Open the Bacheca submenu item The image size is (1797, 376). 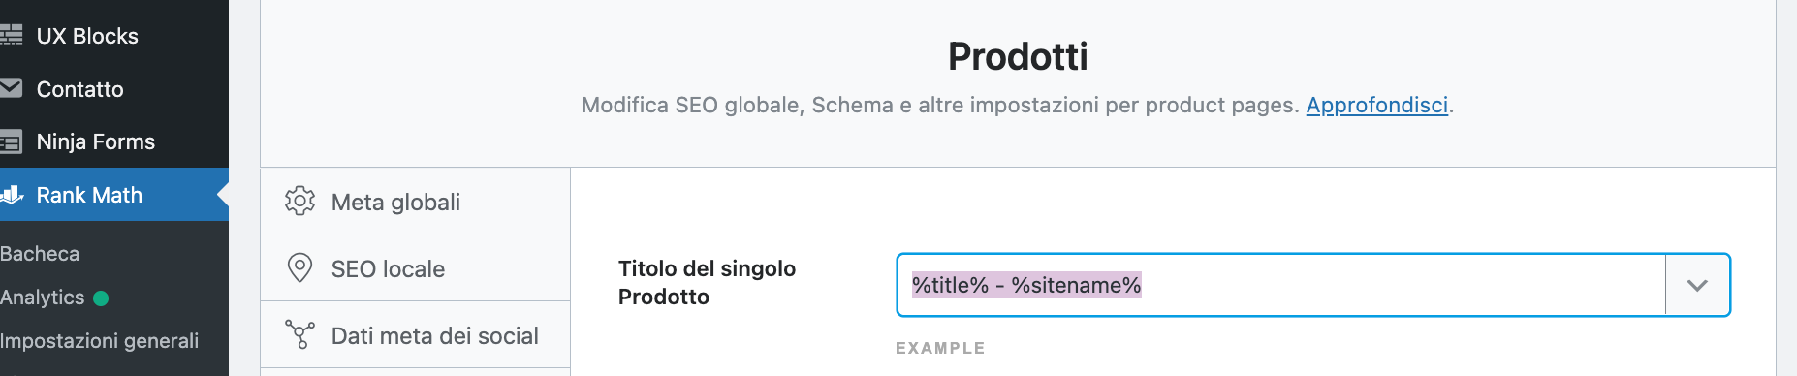click(x=40, y=254)
